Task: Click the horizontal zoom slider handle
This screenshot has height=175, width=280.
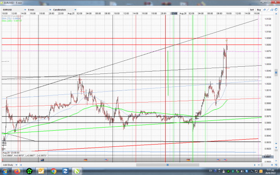Action: pos(262,165)
